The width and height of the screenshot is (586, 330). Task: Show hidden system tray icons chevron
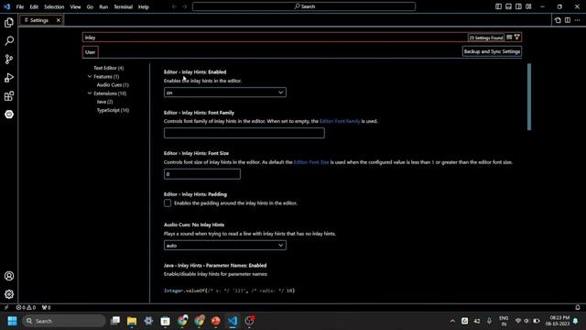[x=452, y=321]
